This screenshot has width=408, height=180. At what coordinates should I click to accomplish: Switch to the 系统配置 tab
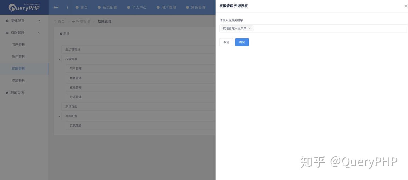tap(107, 7)
